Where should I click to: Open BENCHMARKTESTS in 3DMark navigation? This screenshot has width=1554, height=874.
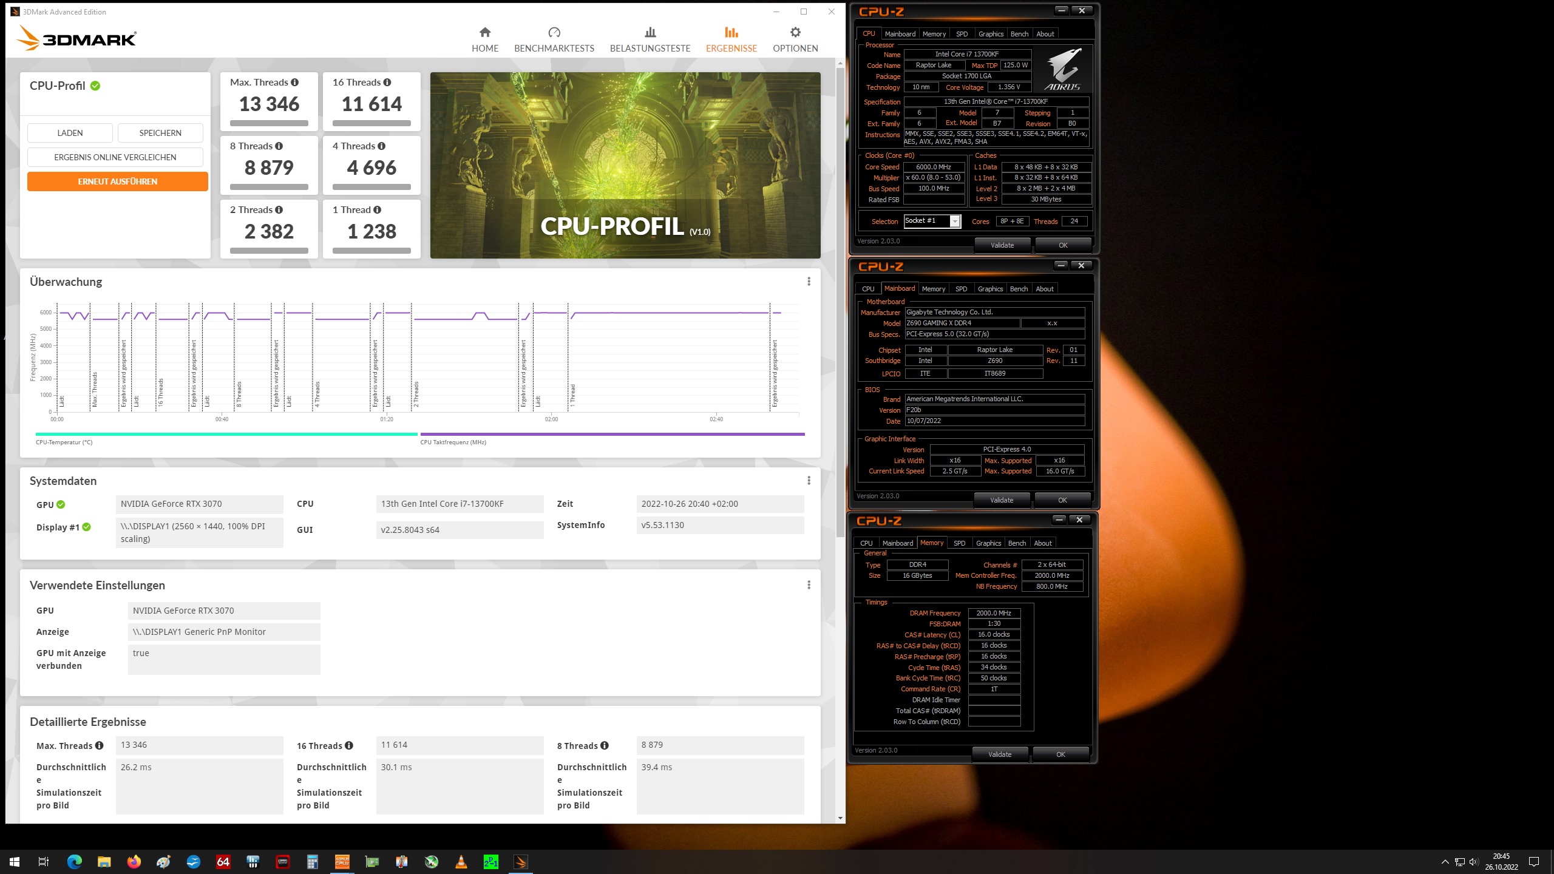[x=554, y=40]
